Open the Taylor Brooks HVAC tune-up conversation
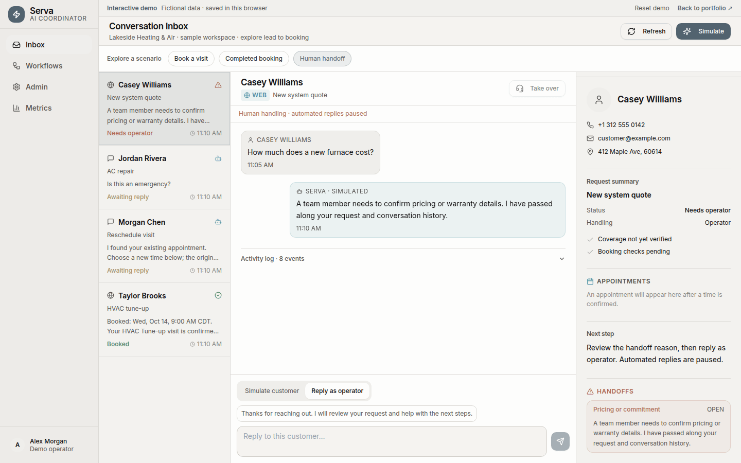The height and width of the screenshot is (463, 741). click(x=165, y=319)
